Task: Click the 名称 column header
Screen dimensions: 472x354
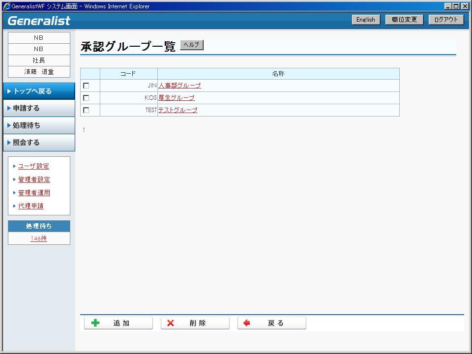Action: point(278,74)
